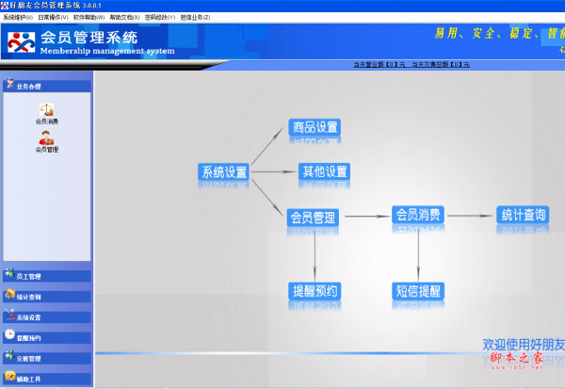Screen dimensions: 565x389
Task: Open the 日常操作(V) menu
Action: [53, 17]
